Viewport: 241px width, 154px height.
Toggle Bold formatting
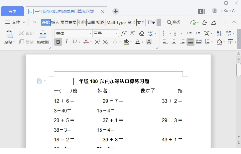coord(58,42)
